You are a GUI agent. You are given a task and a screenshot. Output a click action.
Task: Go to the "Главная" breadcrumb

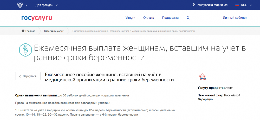point(30,31)
